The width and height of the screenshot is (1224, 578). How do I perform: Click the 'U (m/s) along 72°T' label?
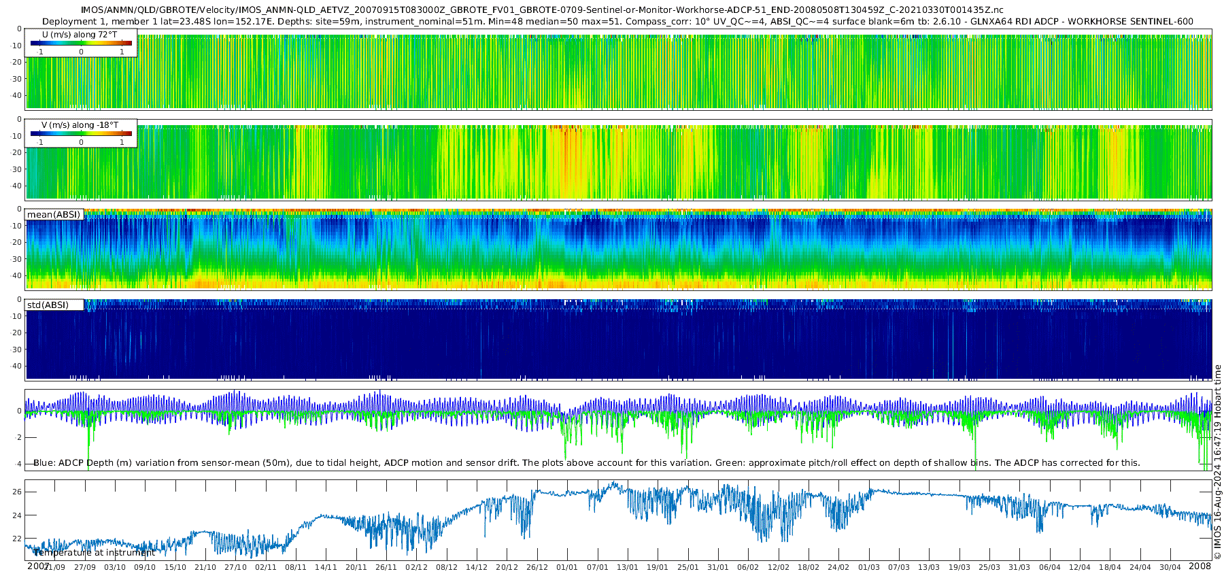pyautogui.click(x=80, y=35)
